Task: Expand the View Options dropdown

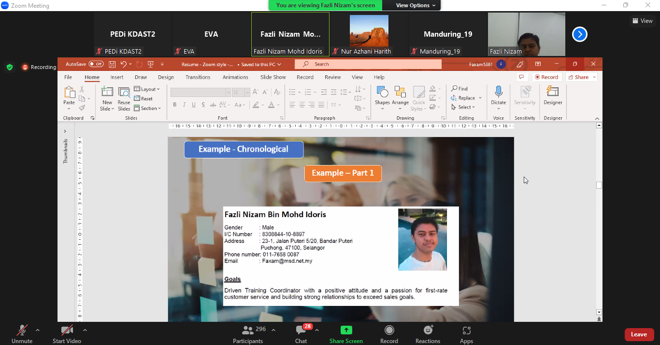Action: [416, 5]
